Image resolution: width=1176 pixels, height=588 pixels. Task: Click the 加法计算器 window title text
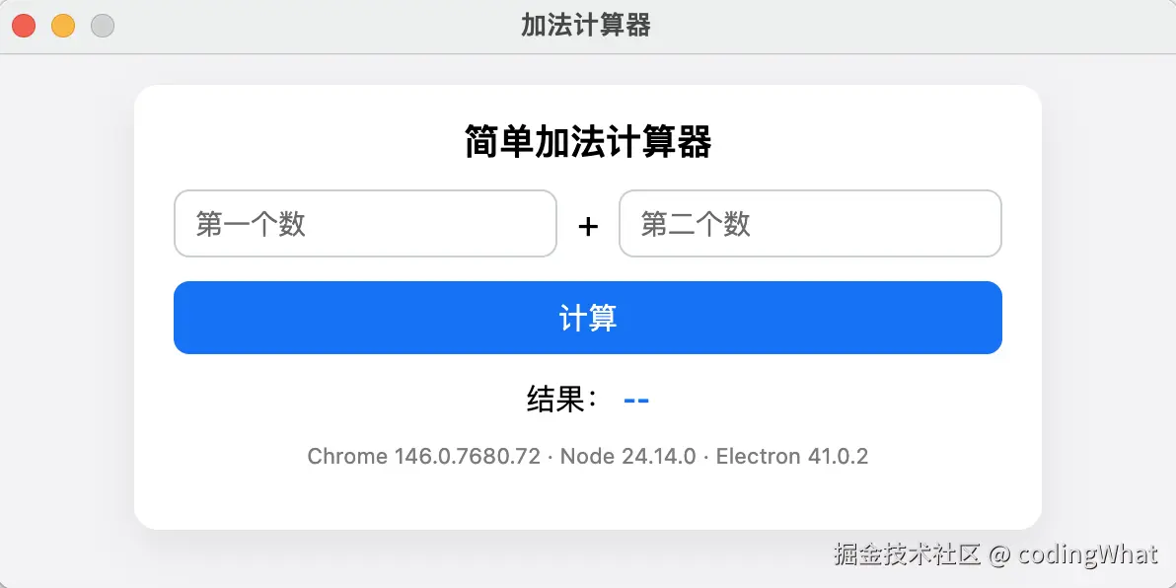pyautogui.click(x=586, y=26)
